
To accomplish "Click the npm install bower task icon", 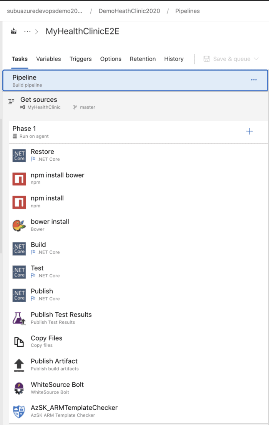I will coord(19,179).
